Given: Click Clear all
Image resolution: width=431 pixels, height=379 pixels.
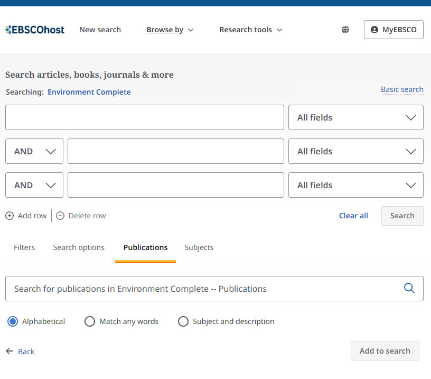Looking at the screenshot, I should coord(353,216).
